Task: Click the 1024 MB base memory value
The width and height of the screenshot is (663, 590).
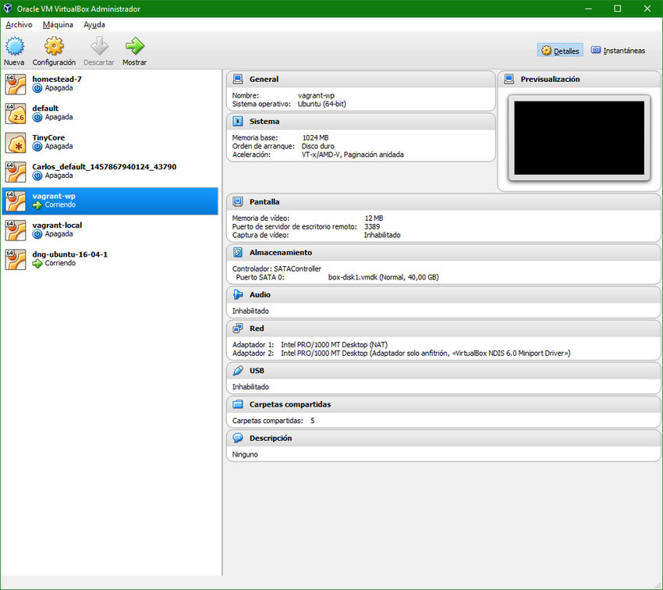Action: pyautogui.click(x=315, y=138)
